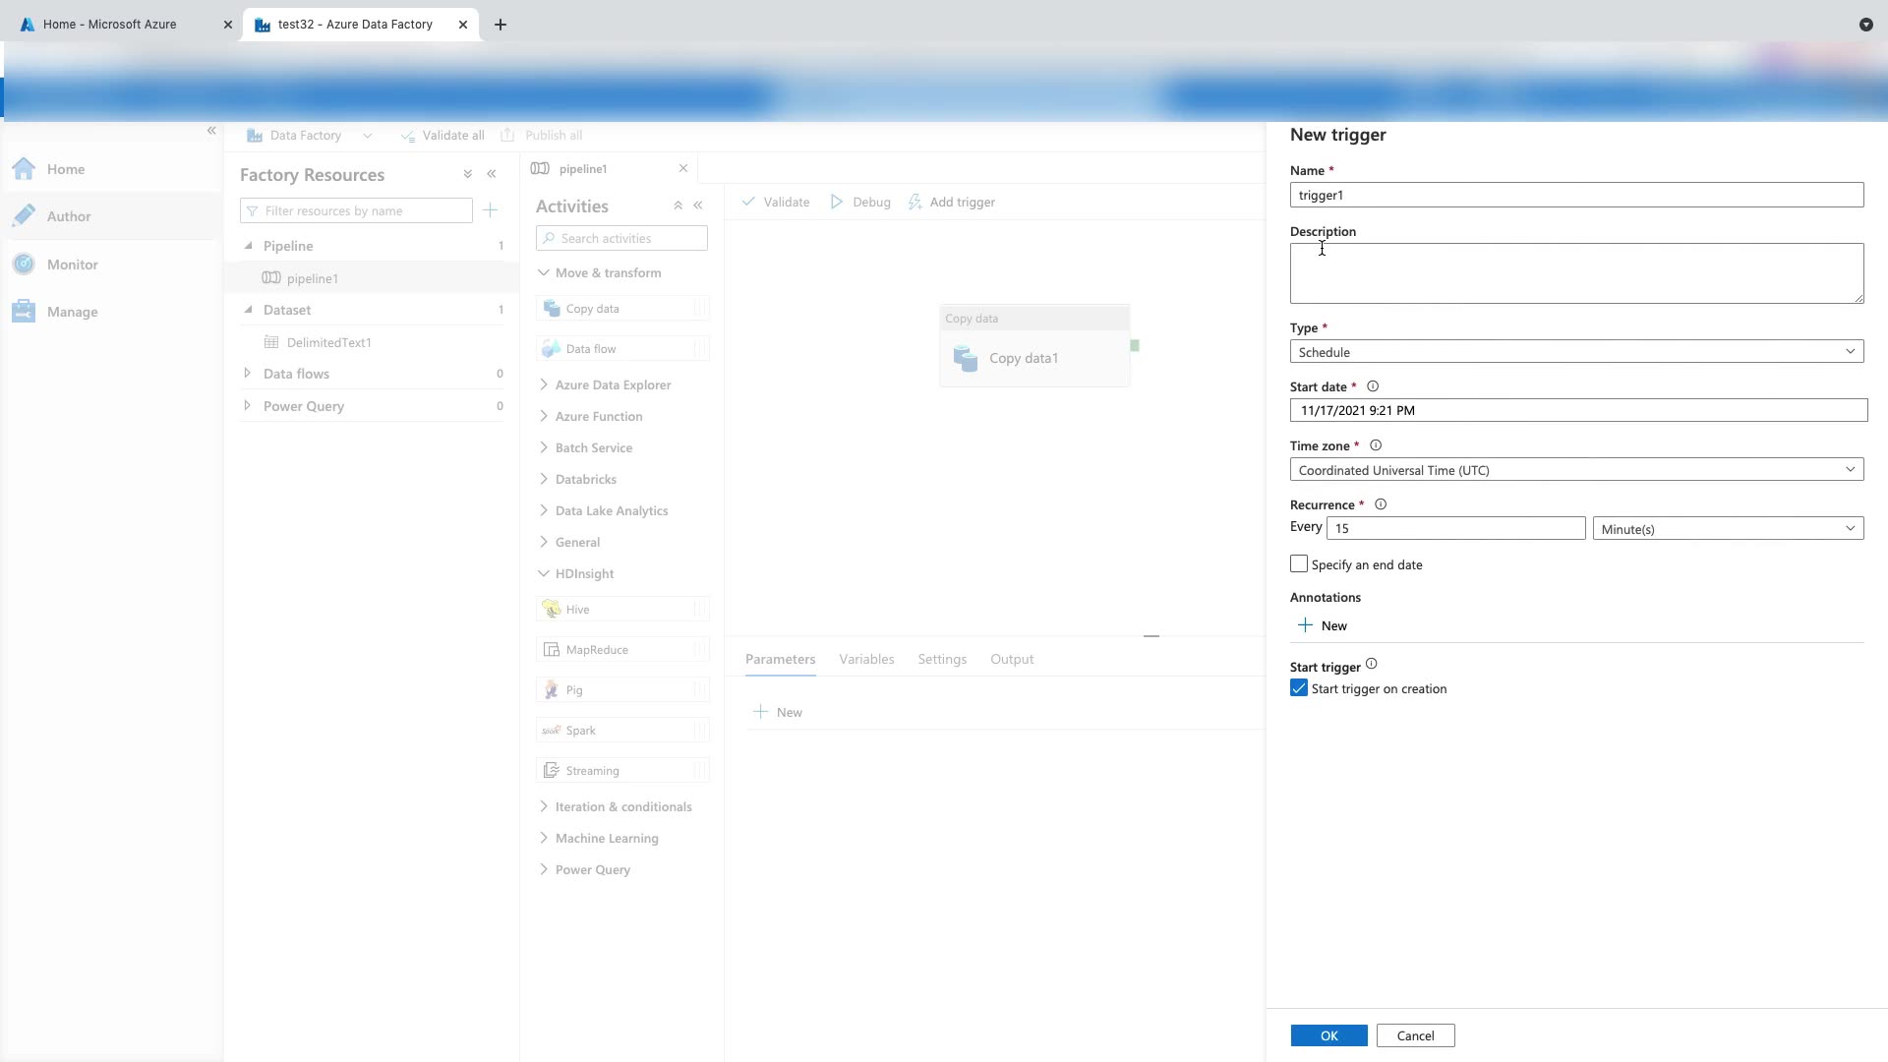This screenshot has width=1888, height=1062.
Task: Open the Manage toolbox icon in sidebar
Action: (25, 312)
